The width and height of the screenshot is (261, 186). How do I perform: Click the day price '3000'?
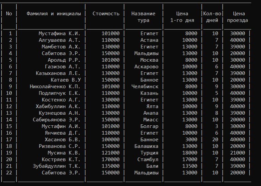click(191, 140)
